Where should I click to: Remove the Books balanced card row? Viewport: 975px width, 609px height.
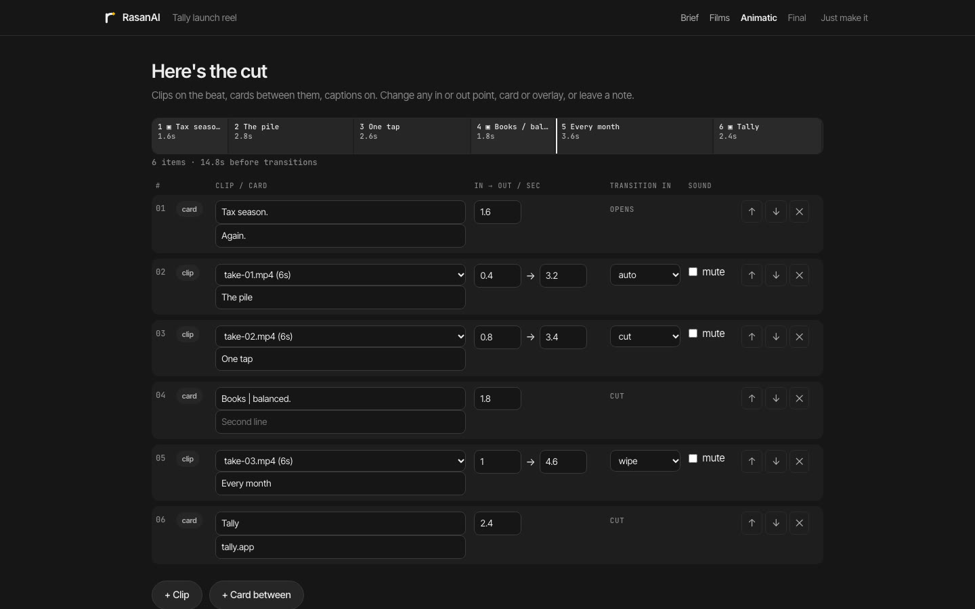[800, 399]
